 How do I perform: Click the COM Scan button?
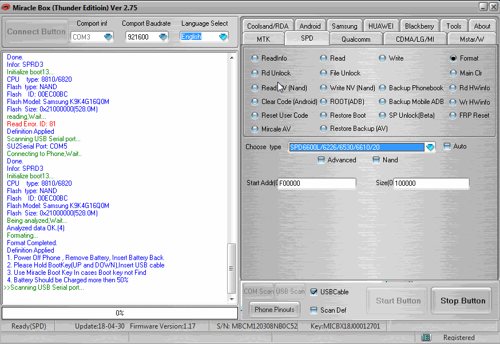259,291
